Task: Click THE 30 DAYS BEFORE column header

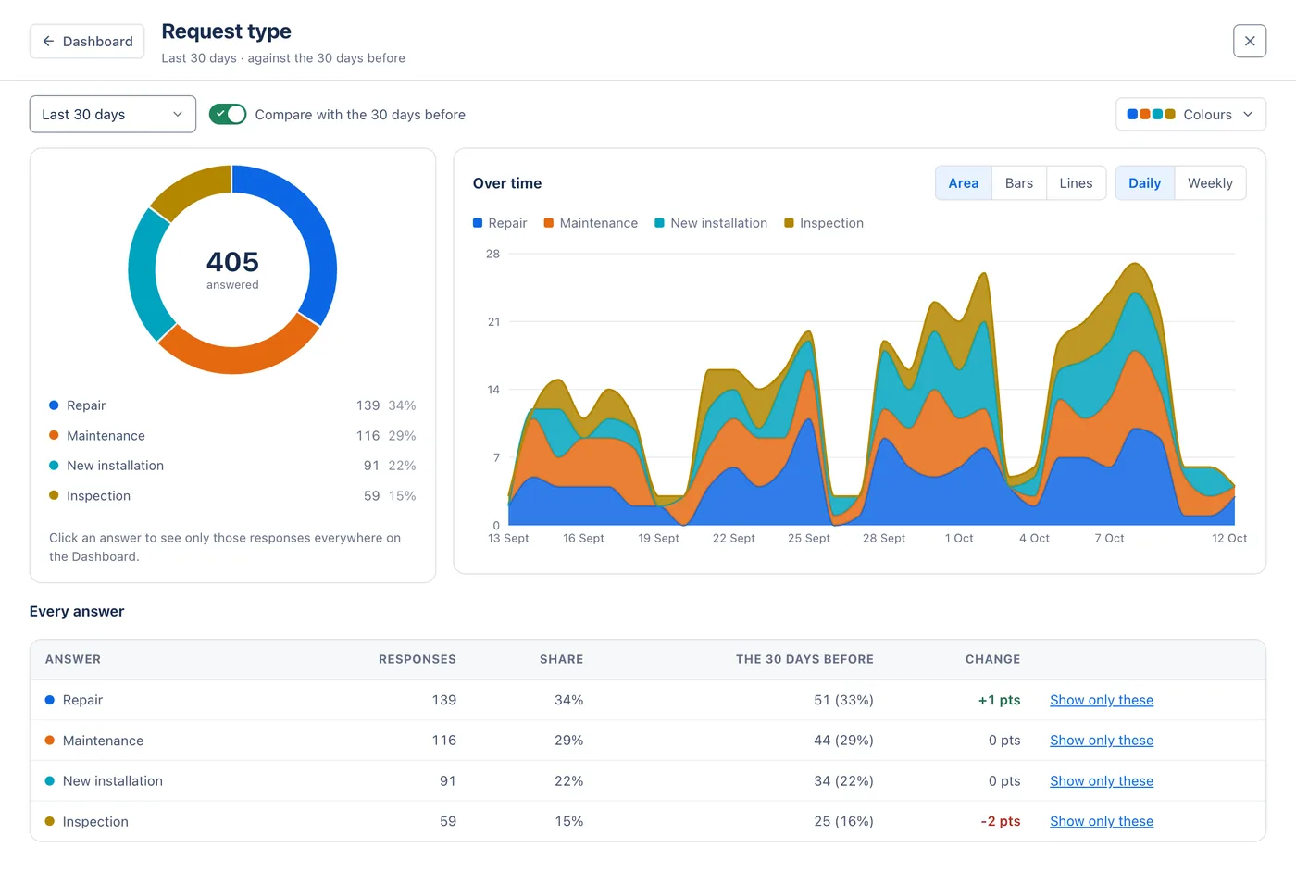Action: [x=804, y=659]
